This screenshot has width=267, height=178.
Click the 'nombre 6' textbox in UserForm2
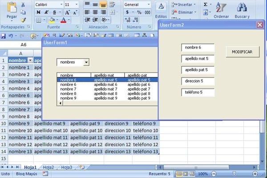pyautogui.click(x=198, y=48)
